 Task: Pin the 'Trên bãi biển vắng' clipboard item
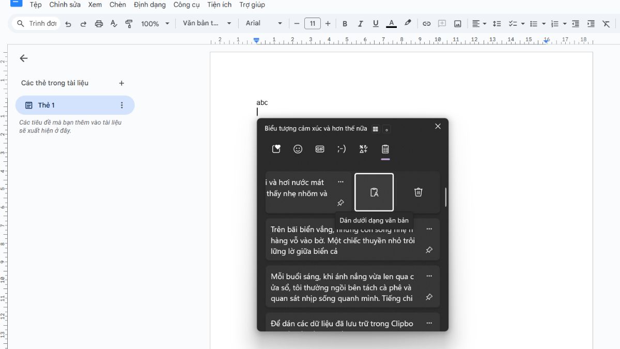click(429, 250)
